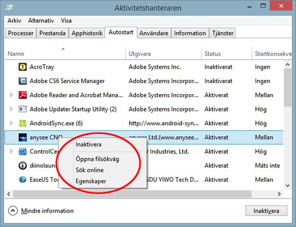Screen dimensions: 296x227
Task: Click the AcroTray app icon
Action: [x=22, y=67]
